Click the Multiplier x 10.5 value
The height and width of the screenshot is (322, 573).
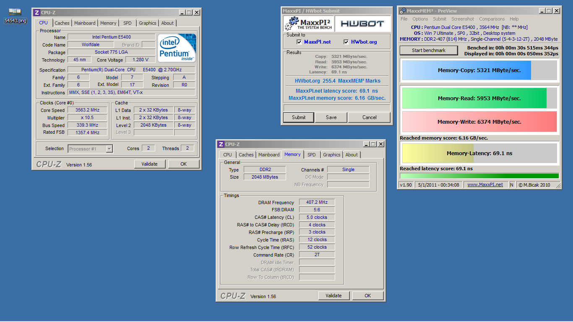[88, 118]
